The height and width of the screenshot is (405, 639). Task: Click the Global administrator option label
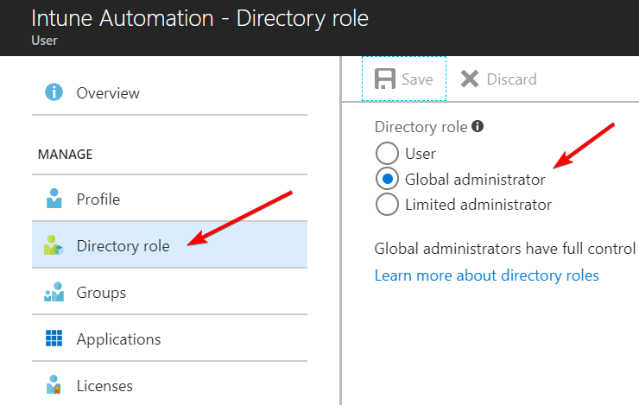(x=475, y=180)
